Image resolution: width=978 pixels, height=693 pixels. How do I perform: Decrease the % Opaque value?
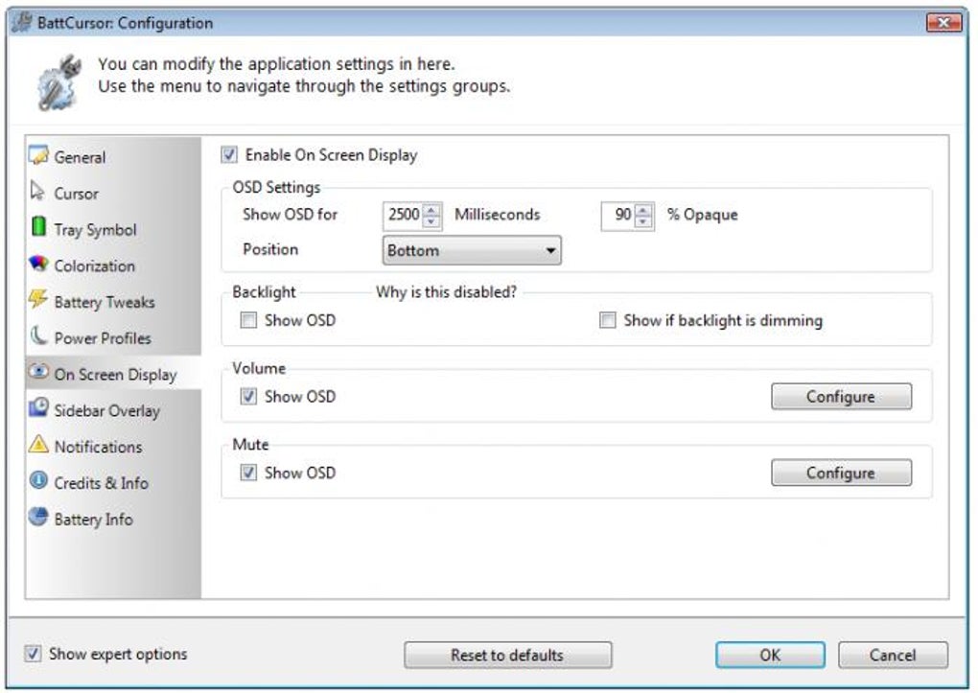[643, 221]
